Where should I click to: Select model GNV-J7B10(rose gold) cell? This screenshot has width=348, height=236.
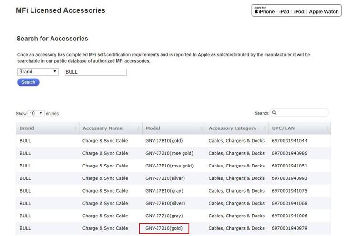coord(170,166)
